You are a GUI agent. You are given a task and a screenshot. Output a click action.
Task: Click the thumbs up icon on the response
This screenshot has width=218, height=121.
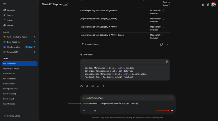(x=81, y=86)
